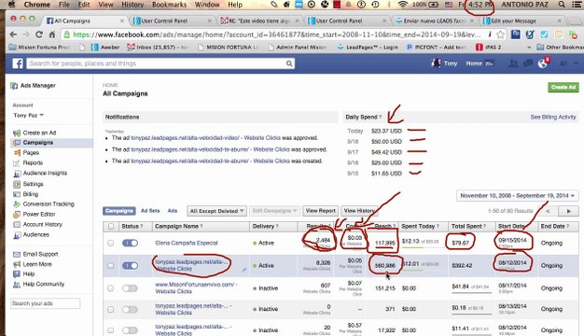Image resolution: width=584 pixels, height=336 pixels.
Task: Click the Search your ads field
Action: (45, 303)
